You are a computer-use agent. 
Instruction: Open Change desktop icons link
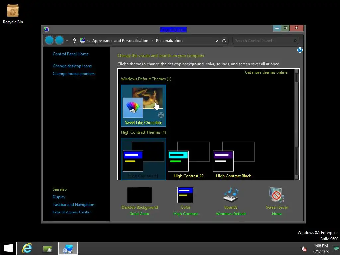(72, 66)
